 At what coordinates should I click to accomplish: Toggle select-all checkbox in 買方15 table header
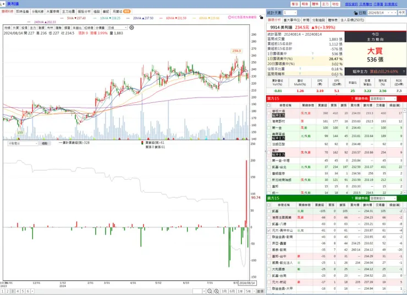click(x=269, y=105)
